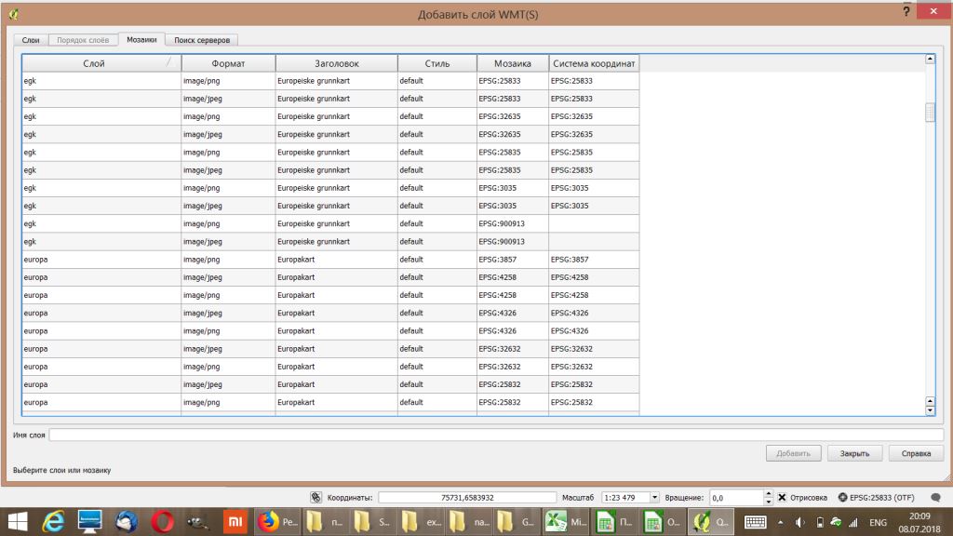Click the Windows Start button

(19, 522)
